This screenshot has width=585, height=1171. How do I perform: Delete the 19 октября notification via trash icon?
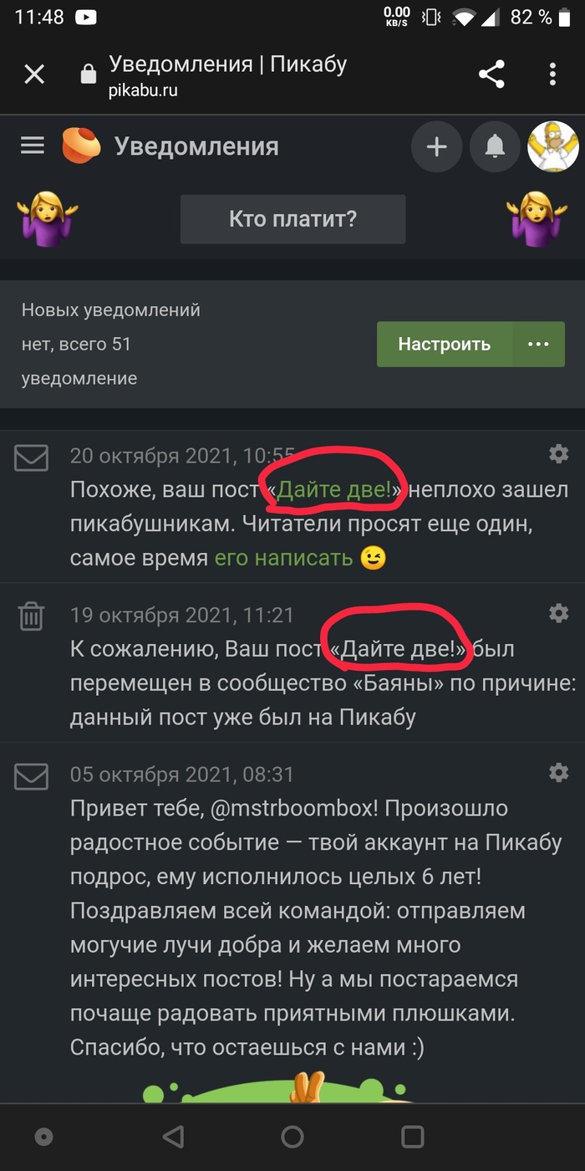[x=31, y=616]
